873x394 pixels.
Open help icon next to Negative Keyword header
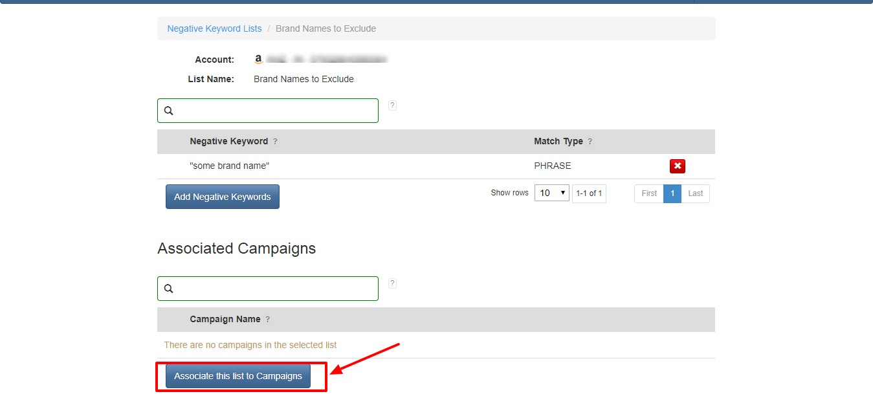point(276,142)
